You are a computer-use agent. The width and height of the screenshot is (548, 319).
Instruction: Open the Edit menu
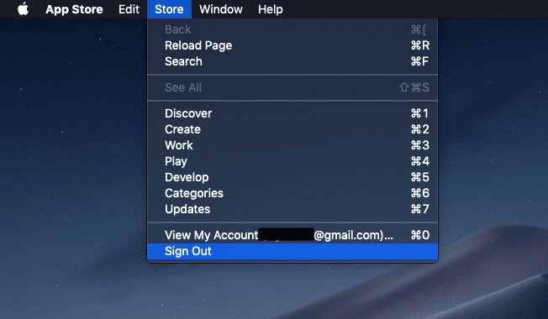click(129, 9)
